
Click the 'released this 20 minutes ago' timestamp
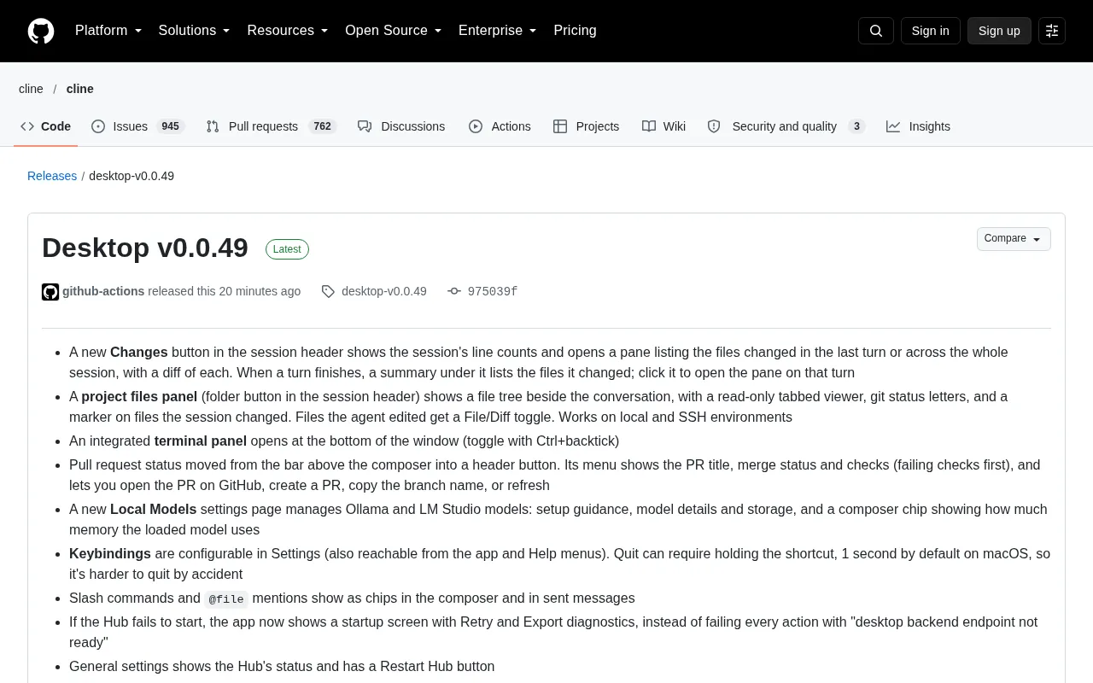(224, 291)
